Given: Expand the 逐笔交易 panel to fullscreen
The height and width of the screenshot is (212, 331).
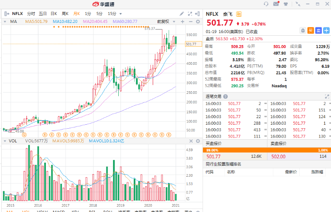Looking at the screenshot, I should coord(327,97).
